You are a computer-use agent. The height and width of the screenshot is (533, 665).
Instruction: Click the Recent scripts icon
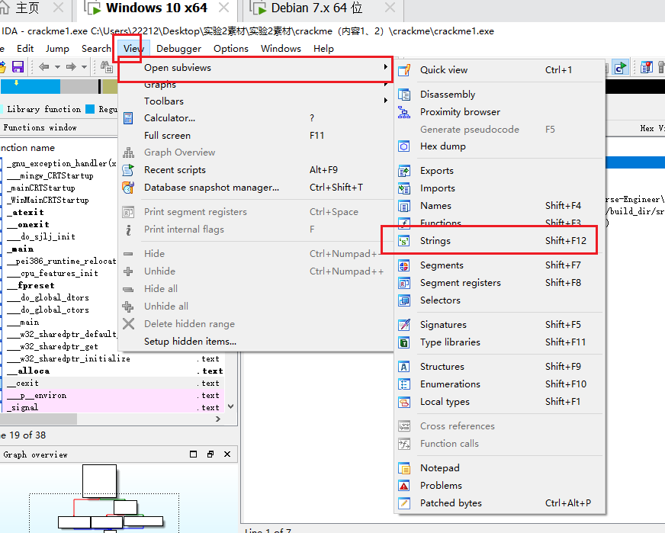tap(128, 170)
